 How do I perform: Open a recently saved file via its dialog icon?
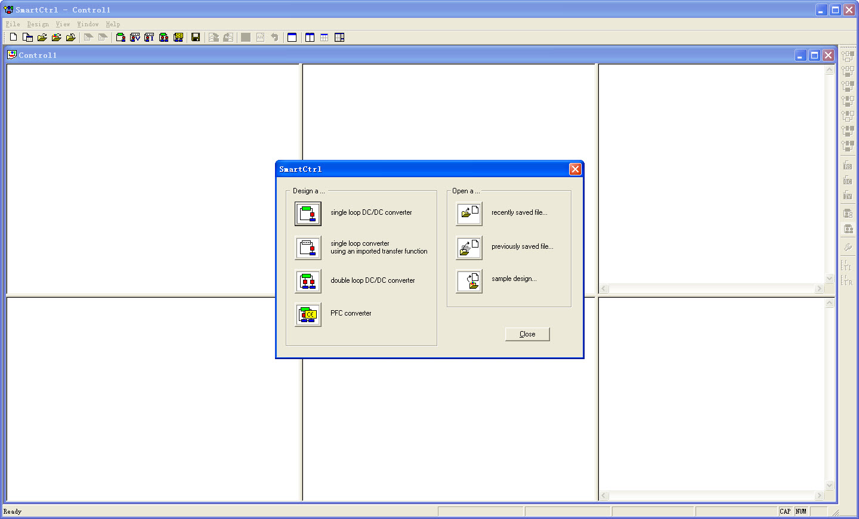point(469,214)
